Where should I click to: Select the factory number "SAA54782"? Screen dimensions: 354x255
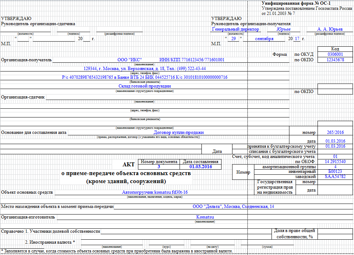click(335, 177)
